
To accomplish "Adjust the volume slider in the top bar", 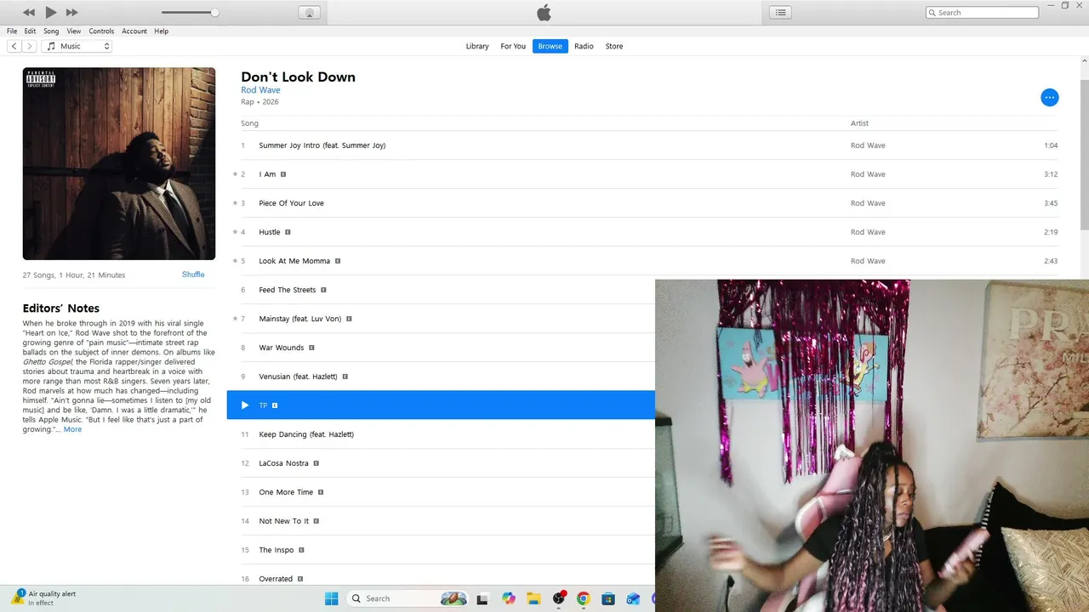I will (x=189, y=13).
